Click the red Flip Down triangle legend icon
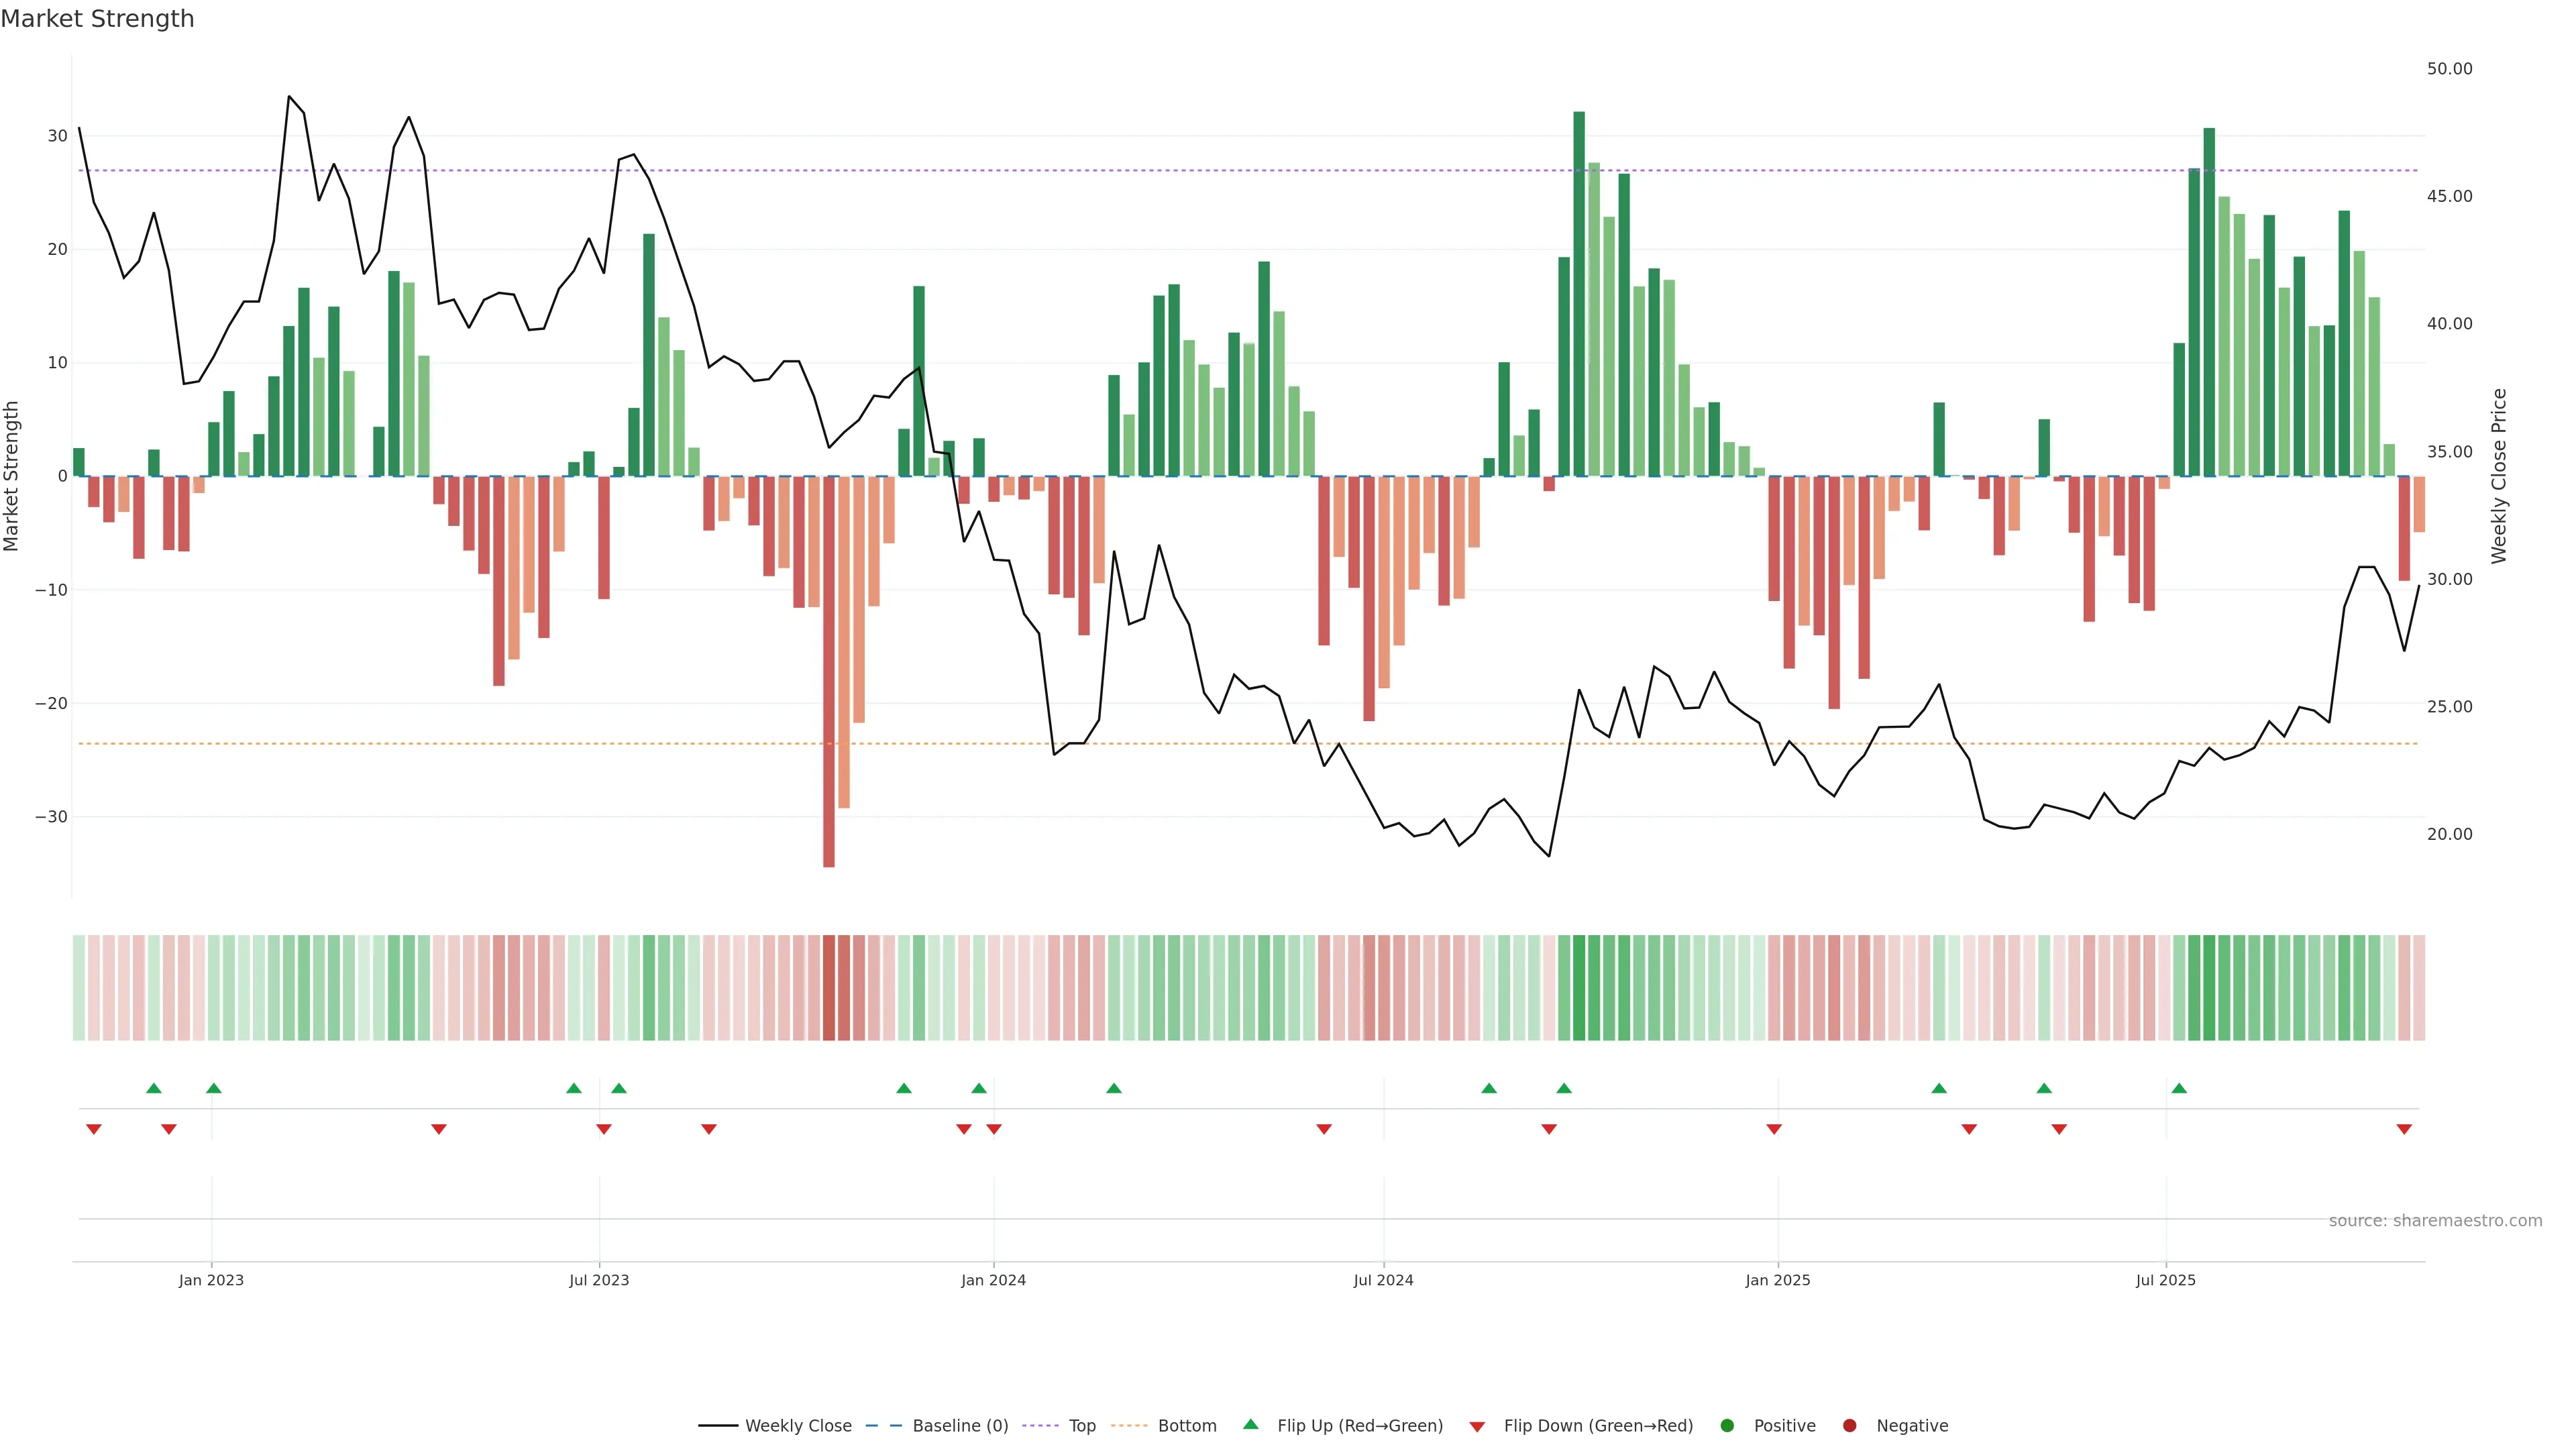Viewport: 2576px width, 1449px height. [x=1477, y=1426]
